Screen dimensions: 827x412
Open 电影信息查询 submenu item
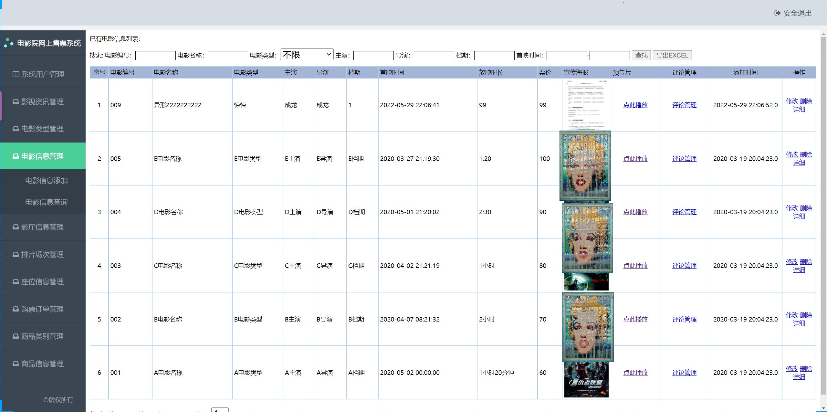click(x=46, y=202)
